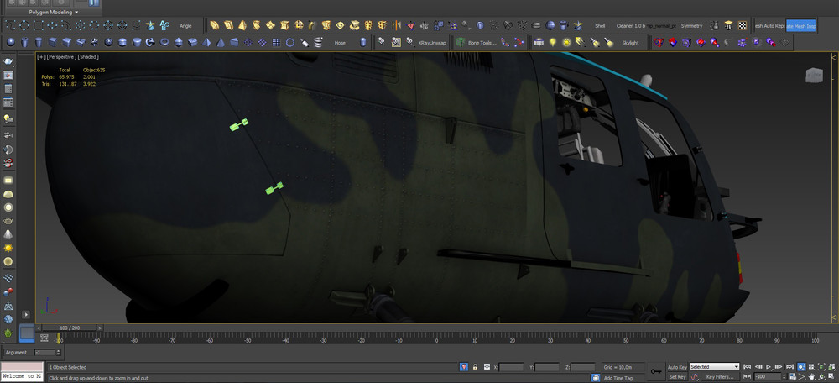Open the Selected key filter dropdown

tap(714, 367)
